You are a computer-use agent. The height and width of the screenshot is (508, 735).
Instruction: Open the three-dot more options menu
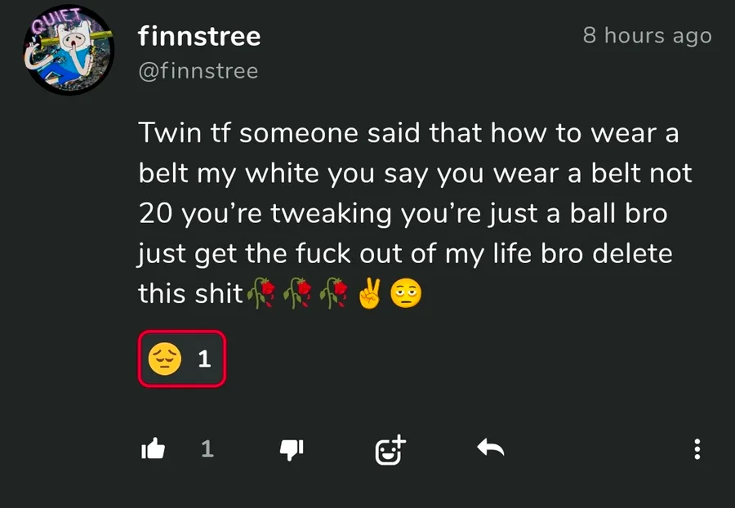tap(697, 449)
